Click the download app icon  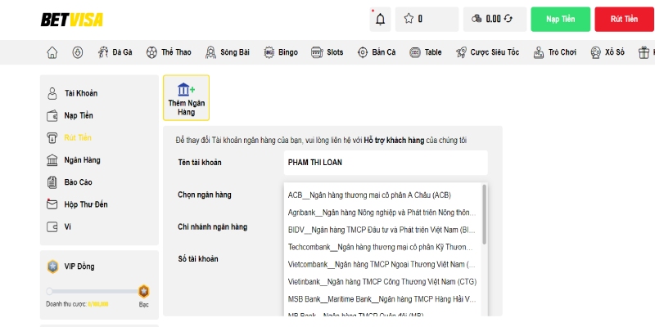[x=77, y=52]
